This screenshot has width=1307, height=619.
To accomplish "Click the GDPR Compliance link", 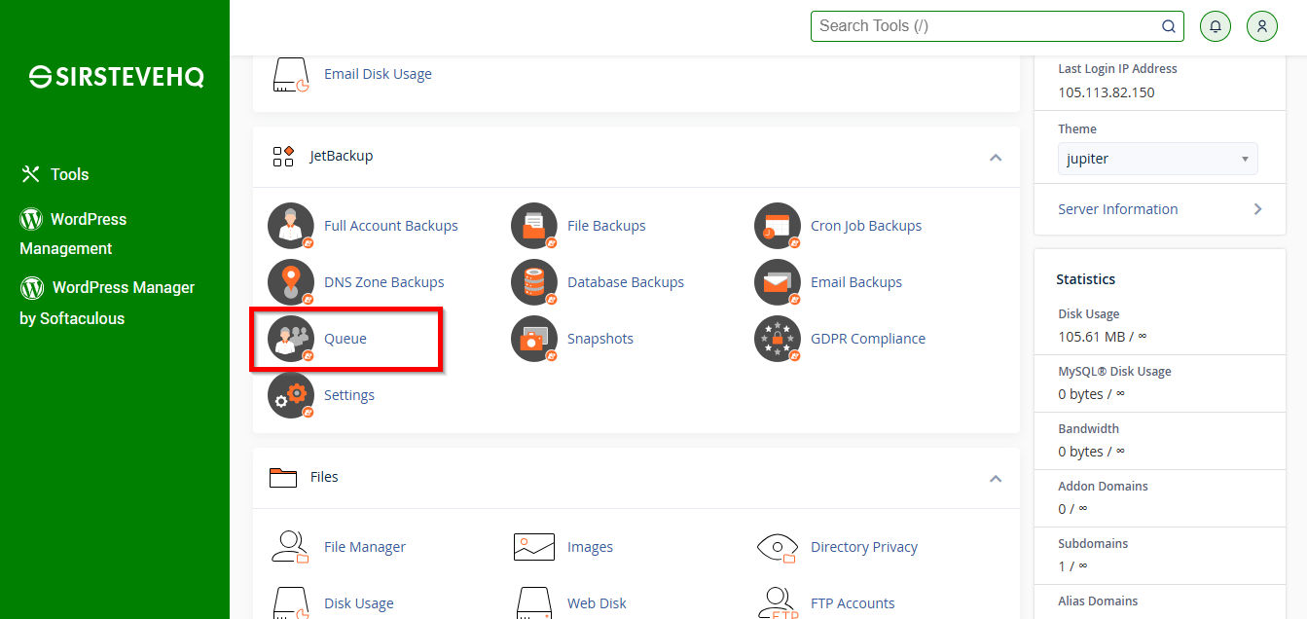I will click(x=868, y=339).
